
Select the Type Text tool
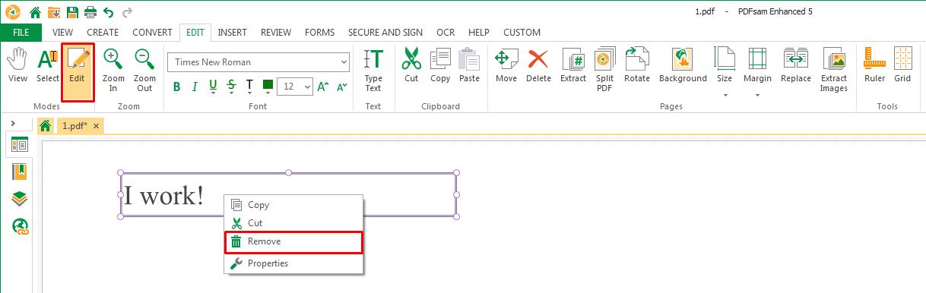(x=373, y=70)
